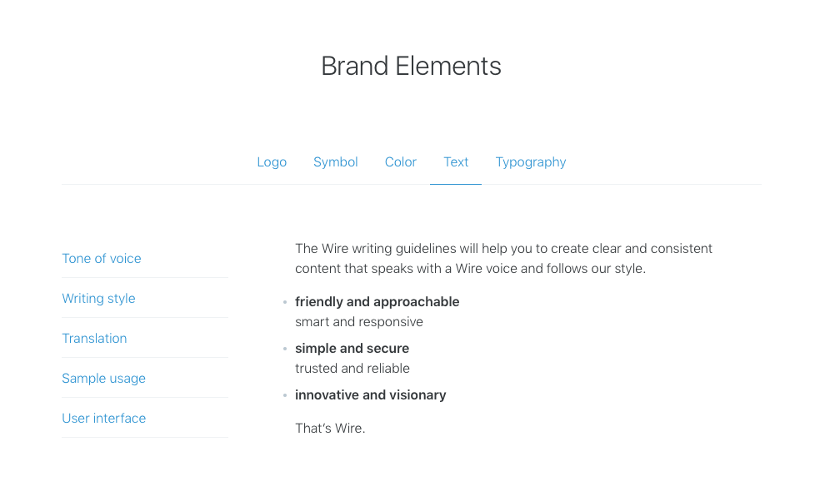This screenshot has width=820, height=491.
Task: Click the bullet next to 'friendly and approachable'
Action: 283,301
